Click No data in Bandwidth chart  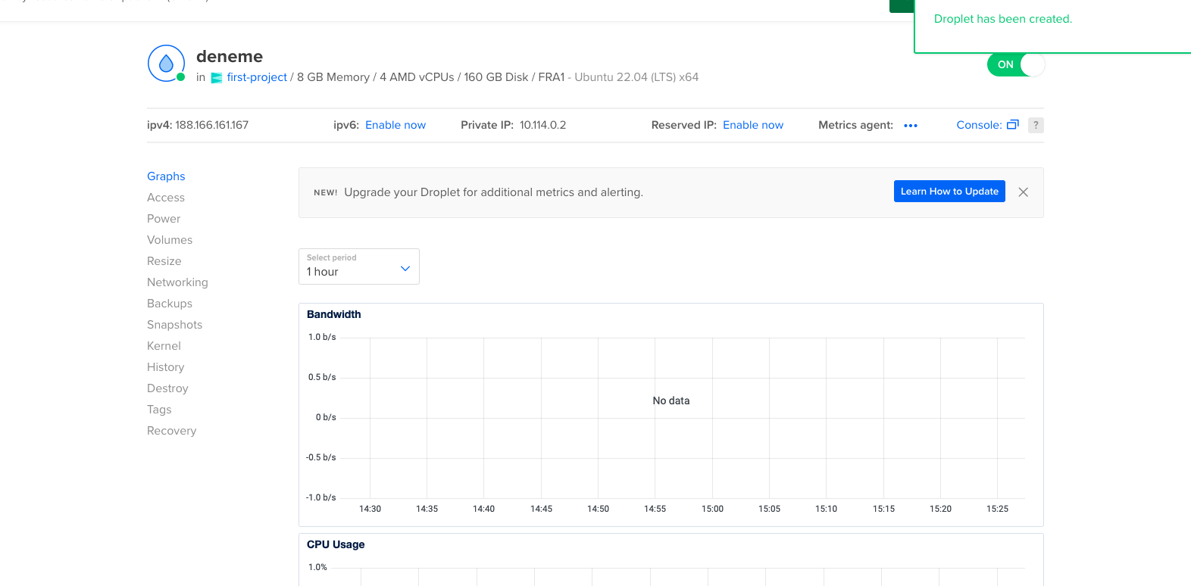[x=671, y=401]
